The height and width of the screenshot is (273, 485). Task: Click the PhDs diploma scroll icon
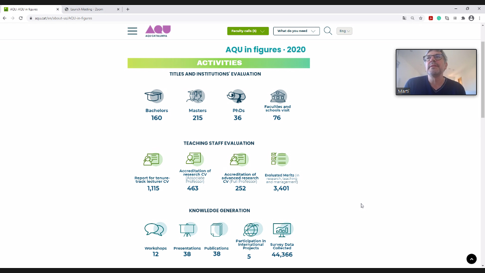click(x=236, y=97)
